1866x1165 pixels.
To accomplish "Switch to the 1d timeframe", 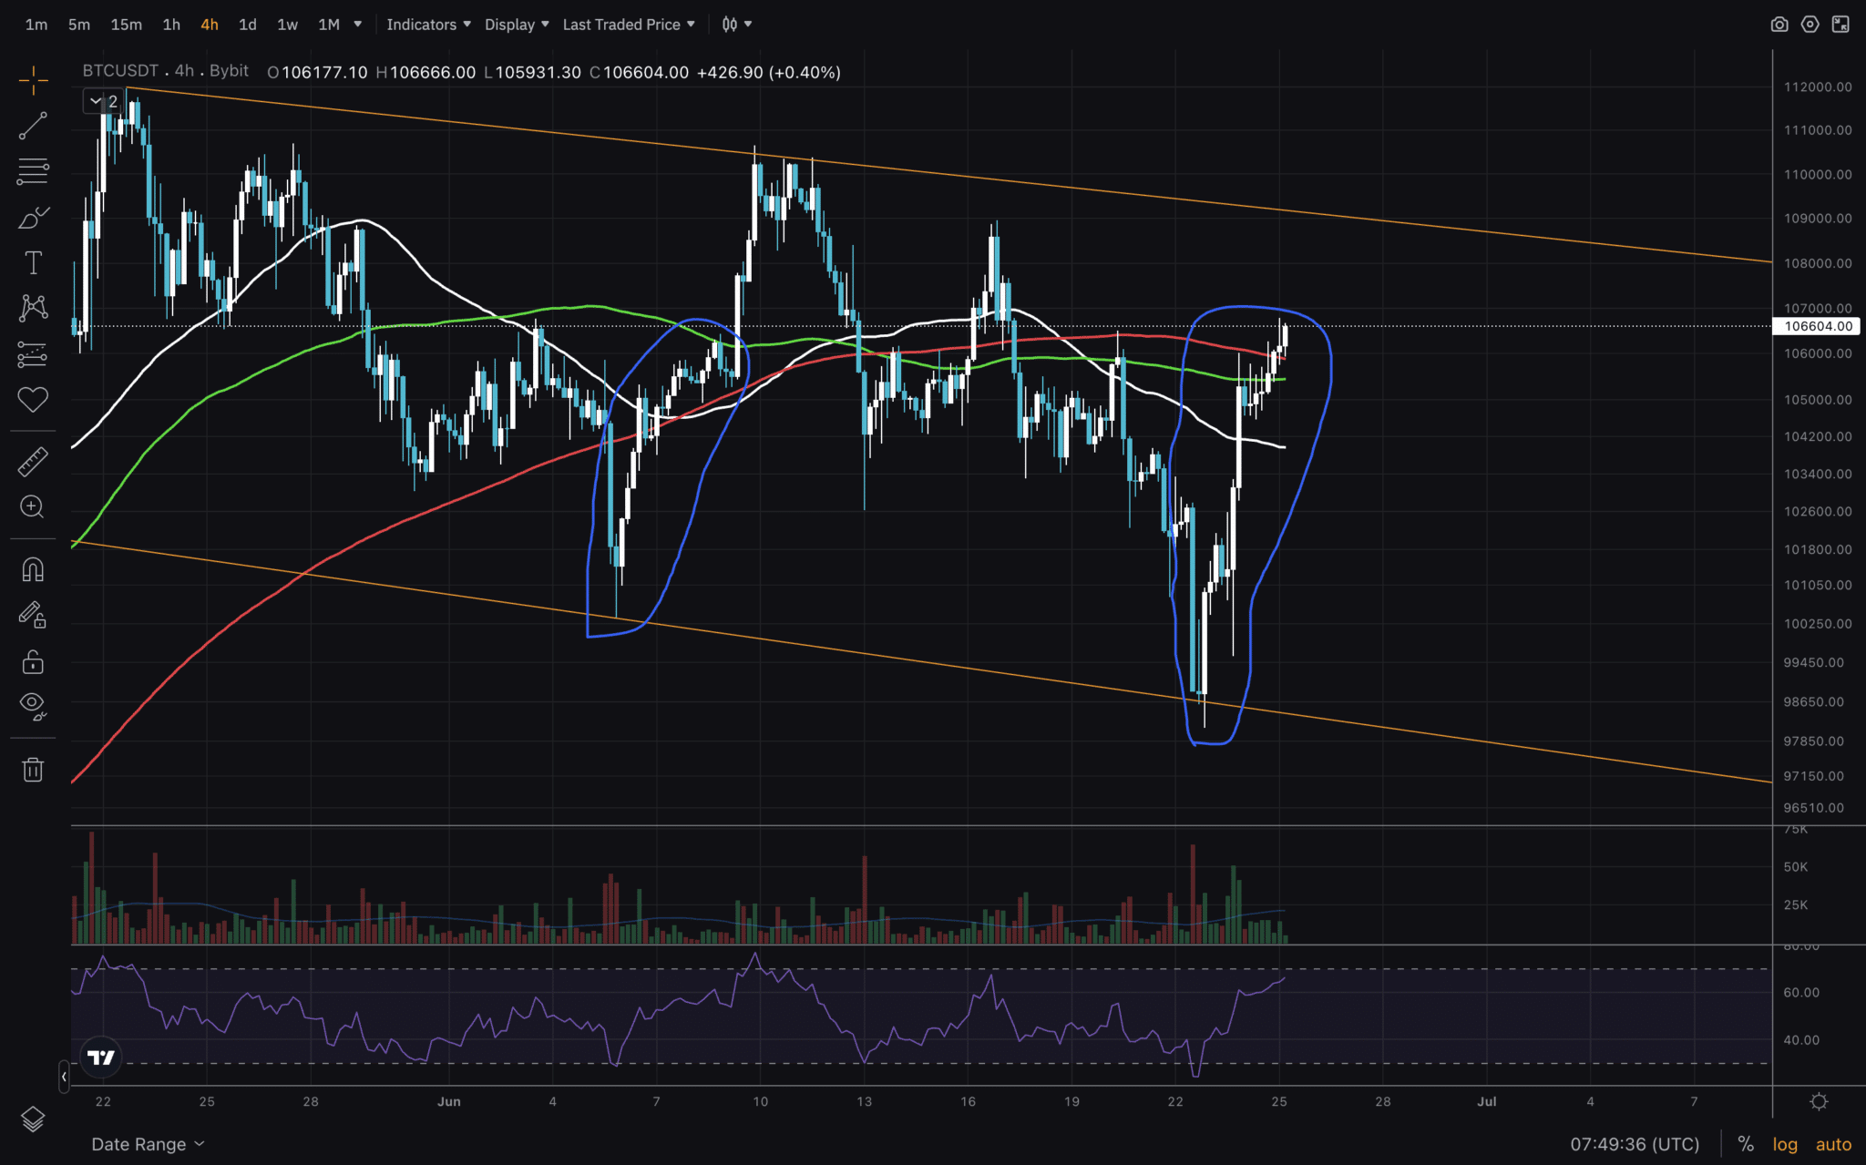I will [247, 25].
